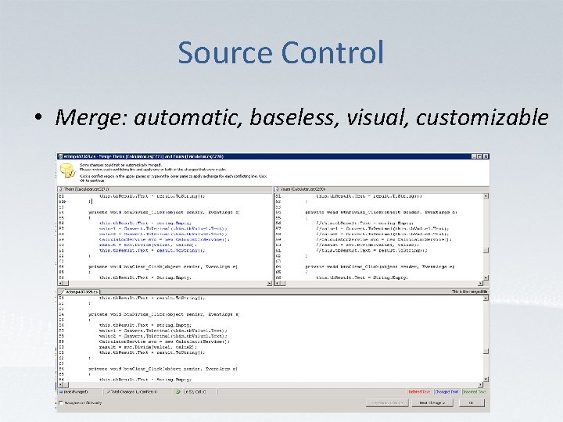Click btnClear_Click line in the merged pane
Image resolution: width=563 pixels, height=422 pixels.
click(163, 369)
